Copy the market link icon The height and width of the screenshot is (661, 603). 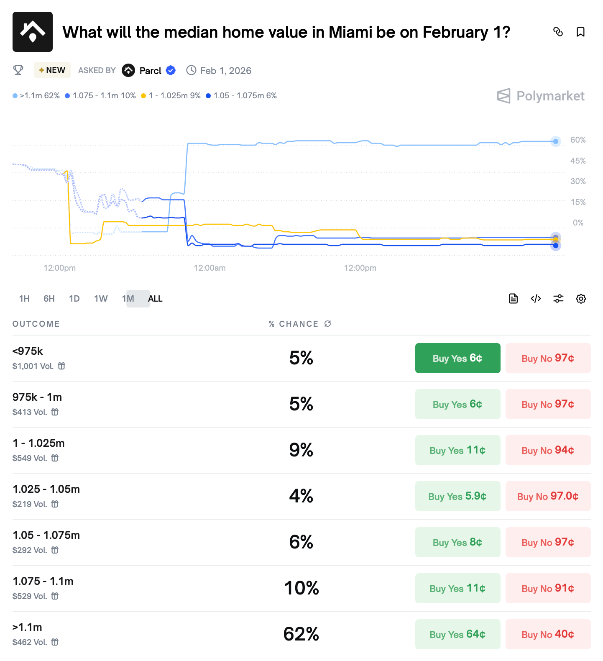coord(558,32)
